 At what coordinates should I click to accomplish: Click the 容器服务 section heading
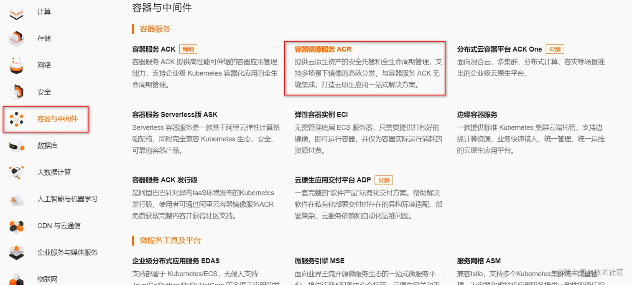pyautogui.click(x=155, y=29)
